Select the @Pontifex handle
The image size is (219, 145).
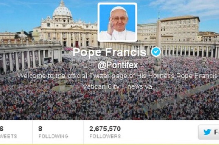click(x=118, y=65)
